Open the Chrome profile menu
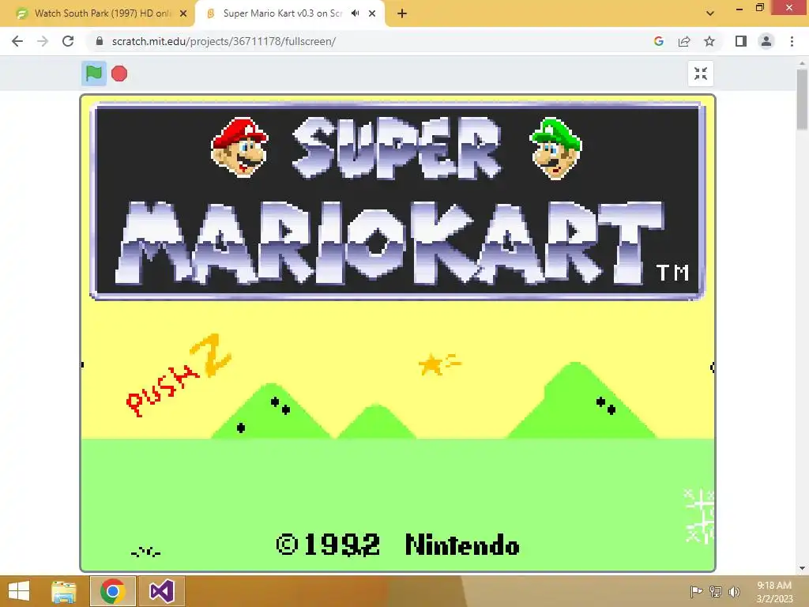 pyautogui.click(x=766, y=41)
